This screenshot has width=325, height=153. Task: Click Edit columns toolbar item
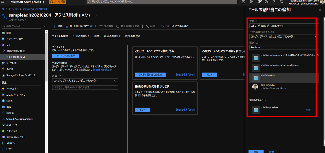click(106, 26)
